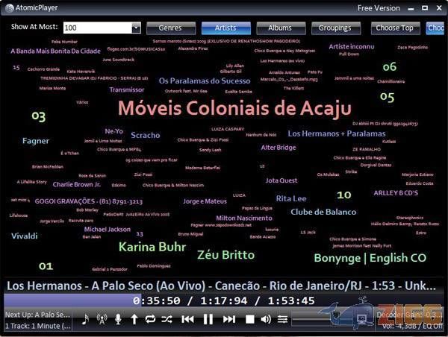Select Os Paralamas do Sucesso

pyautogui.click(x=205, y=81)
